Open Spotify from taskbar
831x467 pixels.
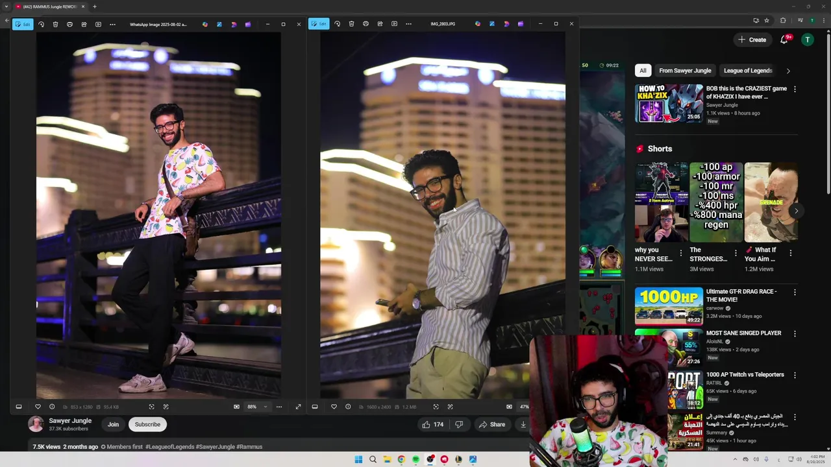[415, 459]
